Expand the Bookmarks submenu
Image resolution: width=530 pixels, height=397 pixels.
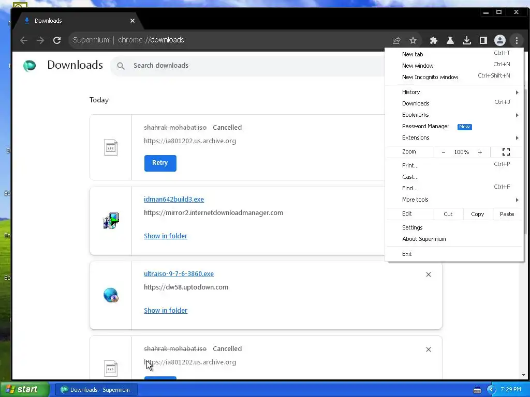454,115
